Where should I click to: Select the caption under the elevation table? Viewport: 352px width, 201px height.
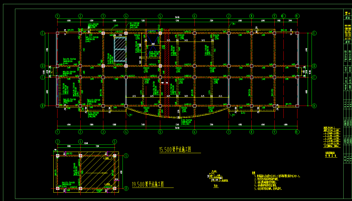pyautogui.click(x=331, y=155)
